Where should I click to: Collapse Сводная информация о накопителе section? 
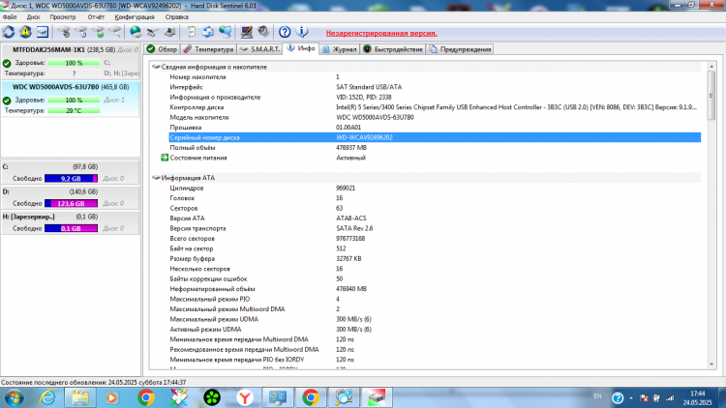156,67
